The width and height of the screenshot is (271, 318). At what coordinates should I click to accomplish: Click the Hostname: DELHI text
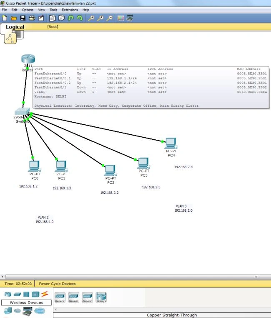click(50, 97)
